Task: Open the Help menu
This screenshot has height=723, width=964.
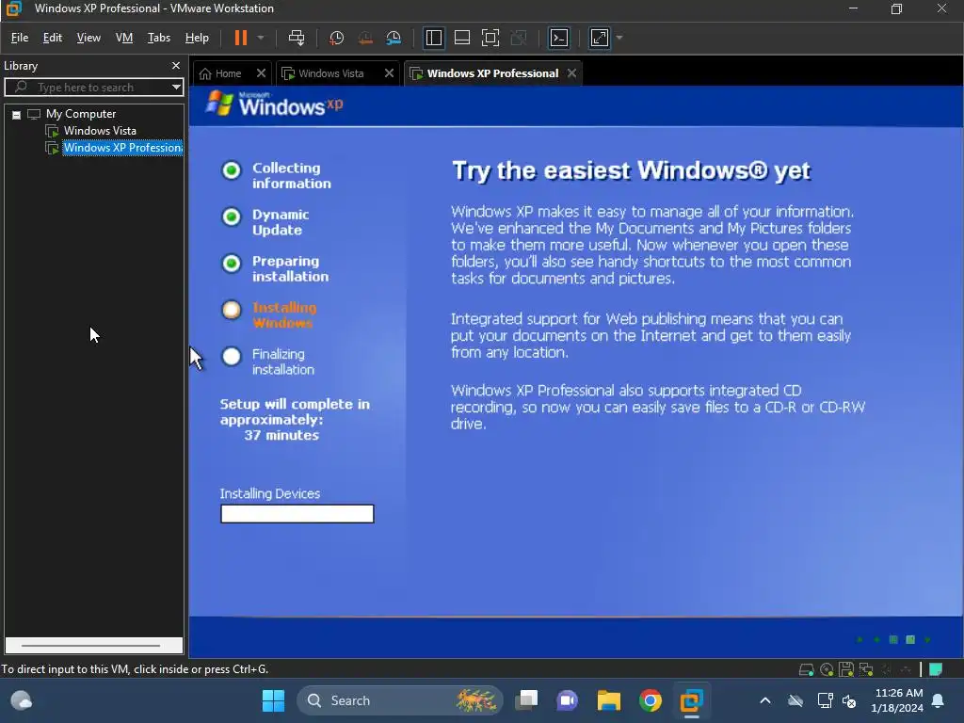Action: click(197, 38)
